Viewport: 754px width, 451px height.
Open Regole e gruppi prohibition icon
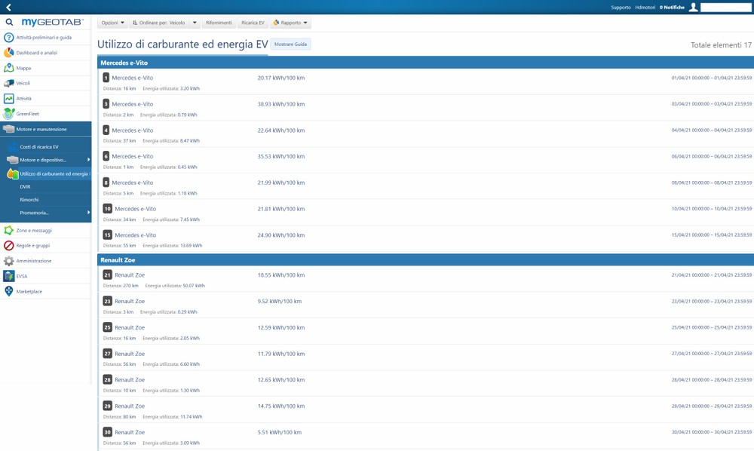pyautogui.click(x=8, y=246)
